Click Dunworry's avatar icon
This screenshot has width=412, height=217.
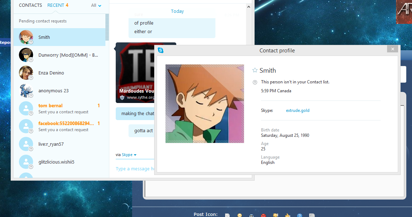(26, 55)
